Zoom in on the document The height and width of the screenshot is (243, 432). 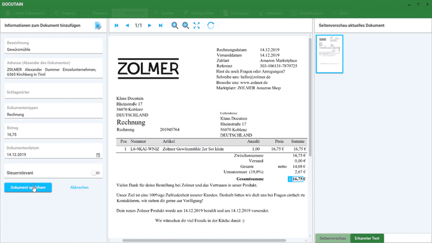click(175, 26)
